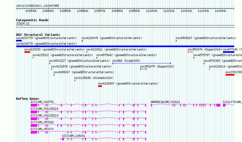Click the red bar under esv2761769
Image resolution: width=242 pixels, height=142 pixels.
pos(230,75)
